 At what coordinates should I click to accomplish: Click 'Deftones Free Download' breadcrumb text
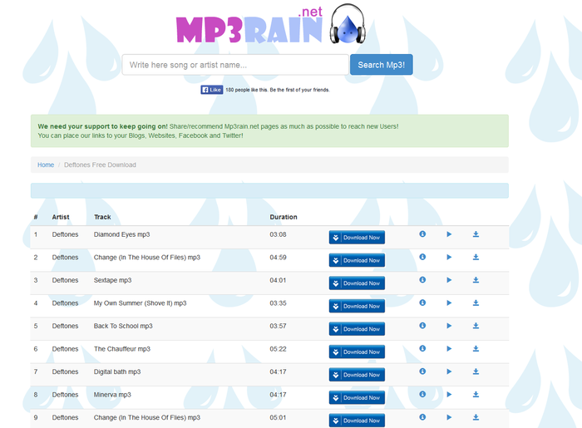(x=100, y=165)
